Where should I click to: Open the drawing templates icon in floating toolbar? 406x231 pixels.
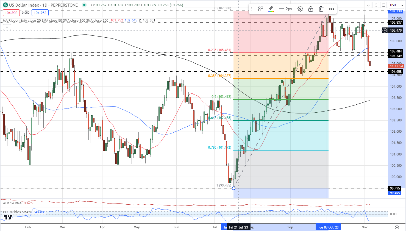pyautogui.click(x=261, y=9)
